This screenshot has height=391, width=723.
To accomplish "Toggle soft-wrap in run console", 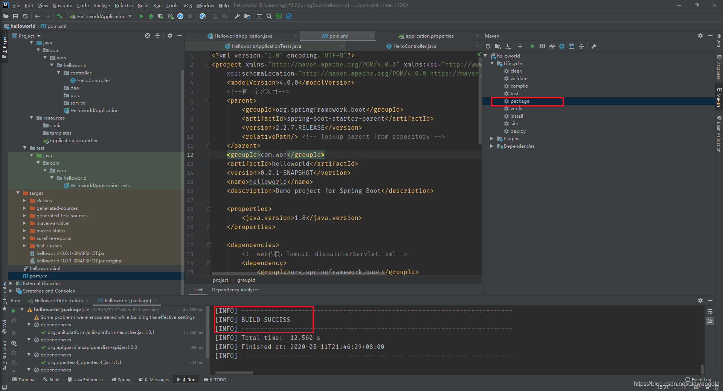I will click(710, 311).
